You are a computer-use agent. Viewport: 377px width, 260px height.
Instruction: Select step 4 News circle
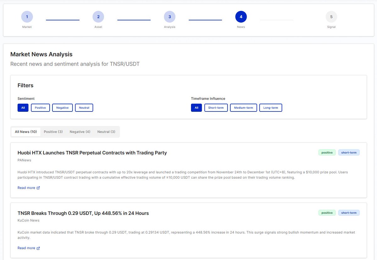tap(241, 17)
